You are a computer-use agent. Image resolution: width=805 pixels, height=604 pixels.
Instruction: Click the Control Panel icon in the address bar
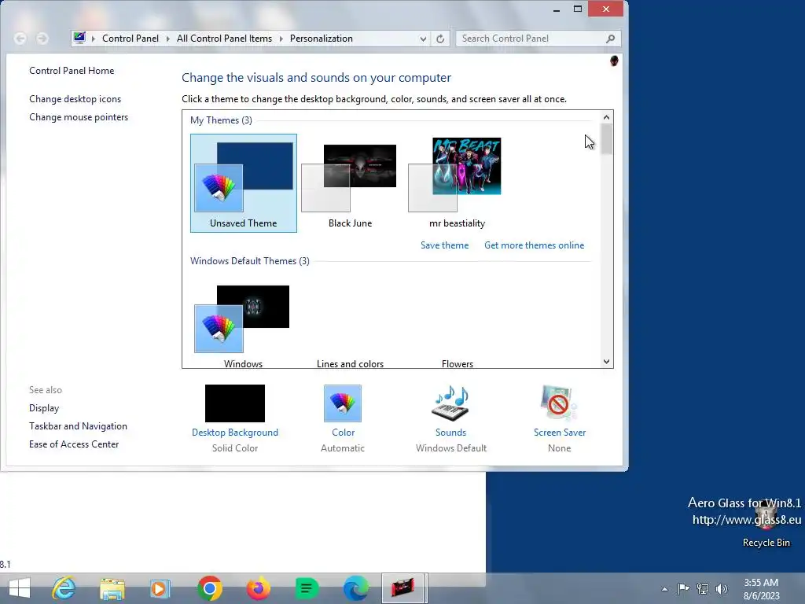(79, 38)
